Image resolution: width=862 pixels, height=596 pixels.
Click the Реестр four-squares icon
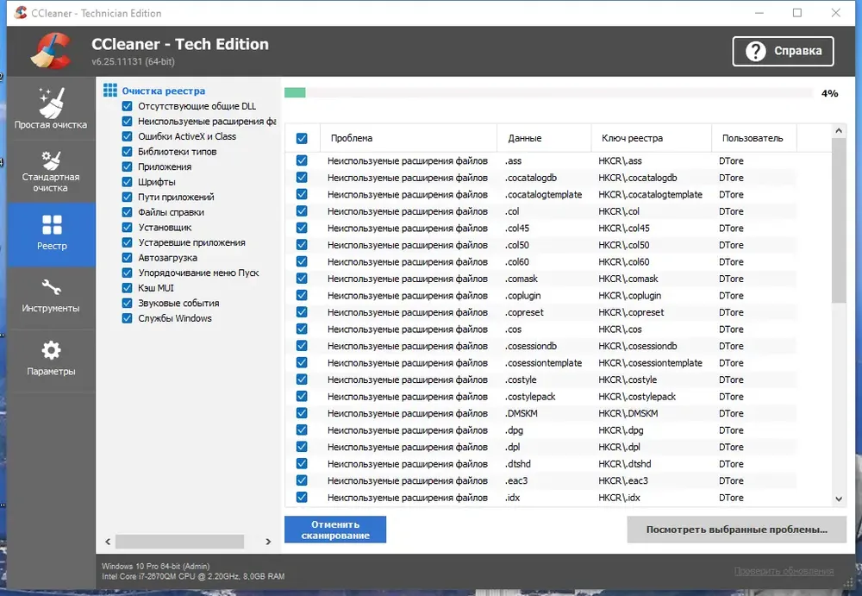coord(52,224)
